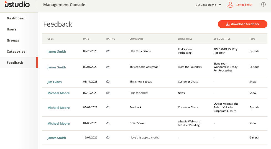Open James Smith link dated 09/20/2023
This screenshot has width=271, height=149.
(x=57, y=52)
